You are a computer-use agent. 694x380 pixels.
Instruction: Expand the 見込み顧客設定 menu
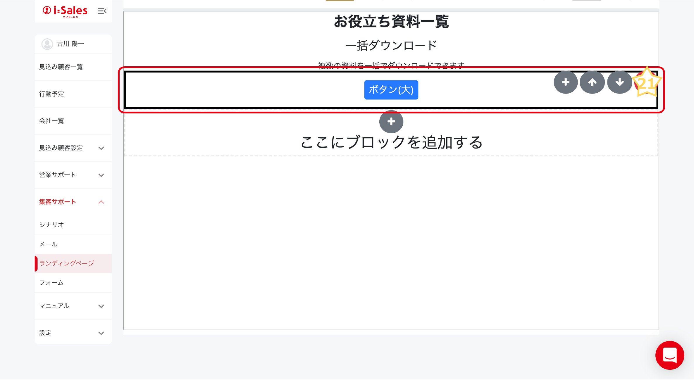tap(101, 148)
